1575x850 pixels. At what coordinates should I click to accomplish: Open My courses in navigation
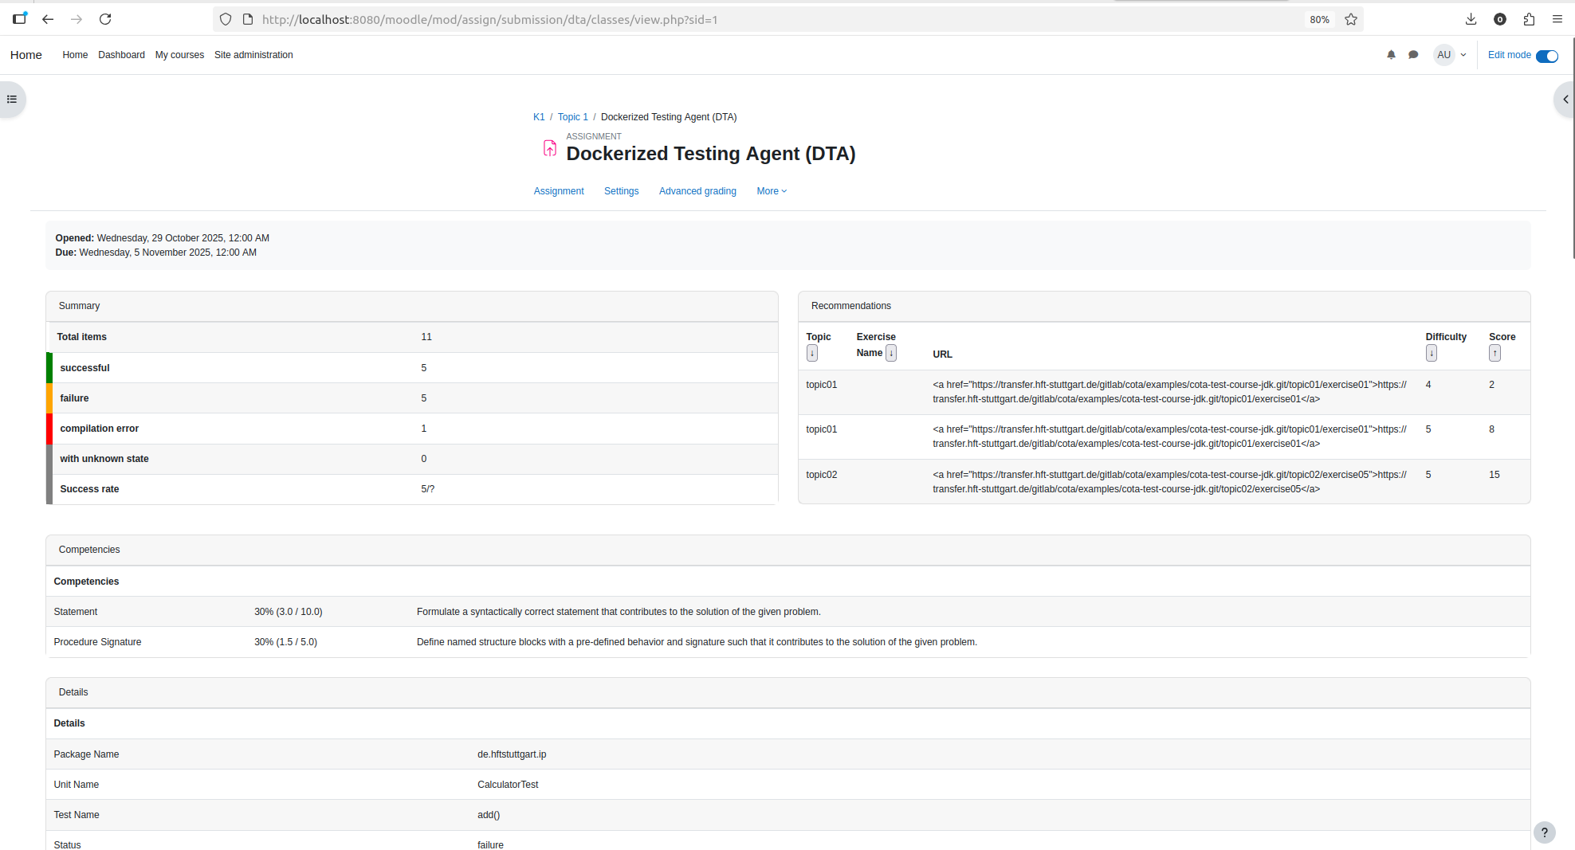click(x=179, y=55)
